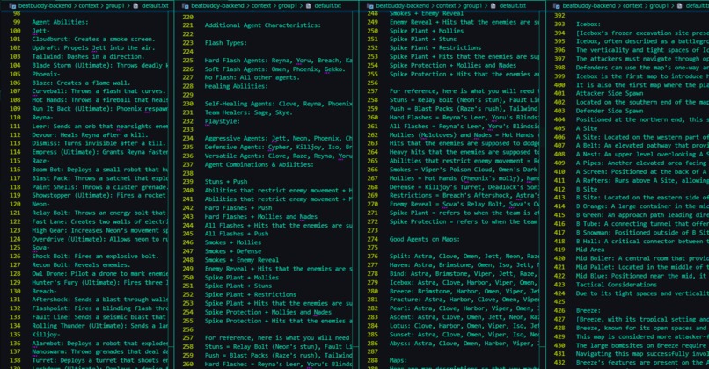Click the 'Shock Bolt: Fires an explosive bolt.' line

pyautogui.click(x=95, y=256)
